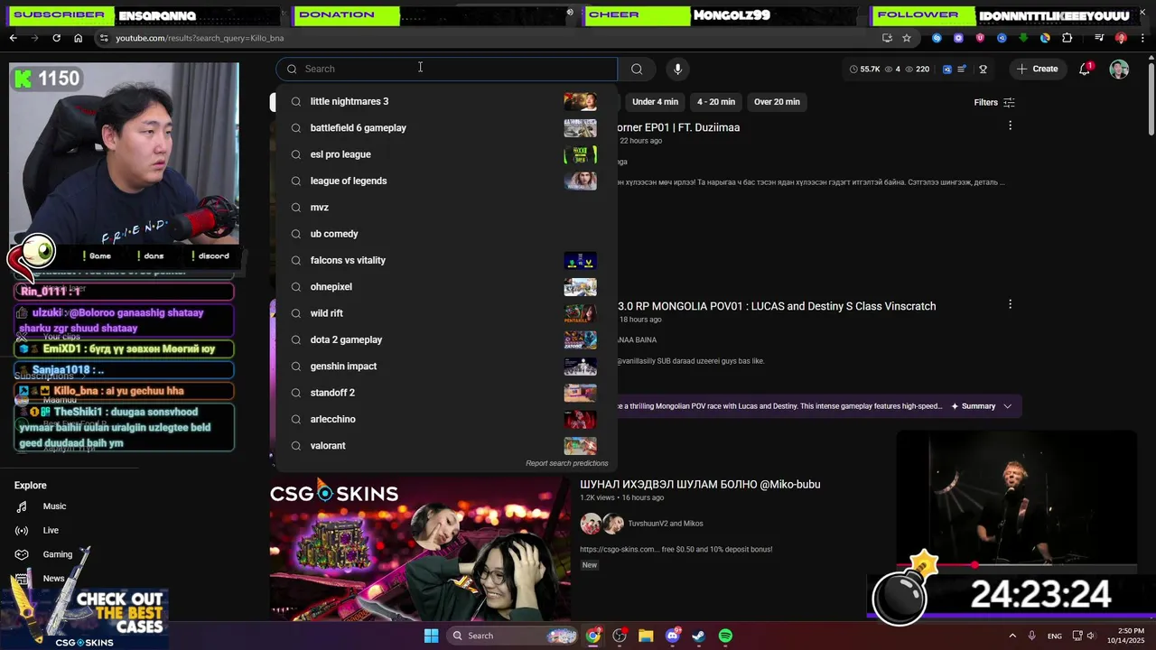
Task: Click the taskbar microphone tray icon
Action: click(1031, 636)
